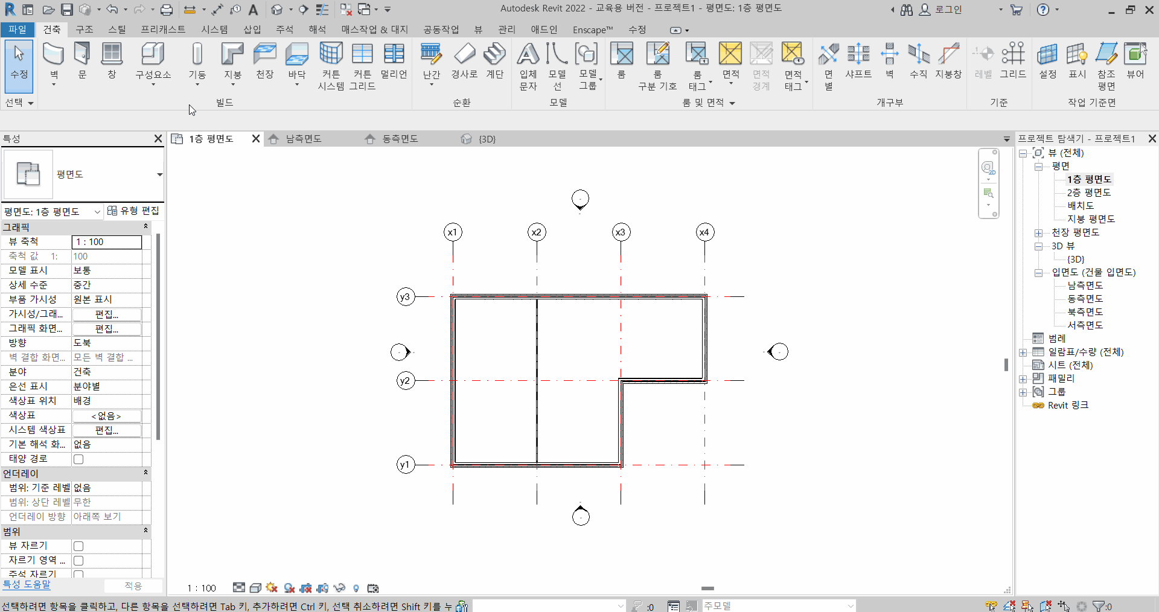Select the 멀리언 (Mullion) tool

click(394, 60)
